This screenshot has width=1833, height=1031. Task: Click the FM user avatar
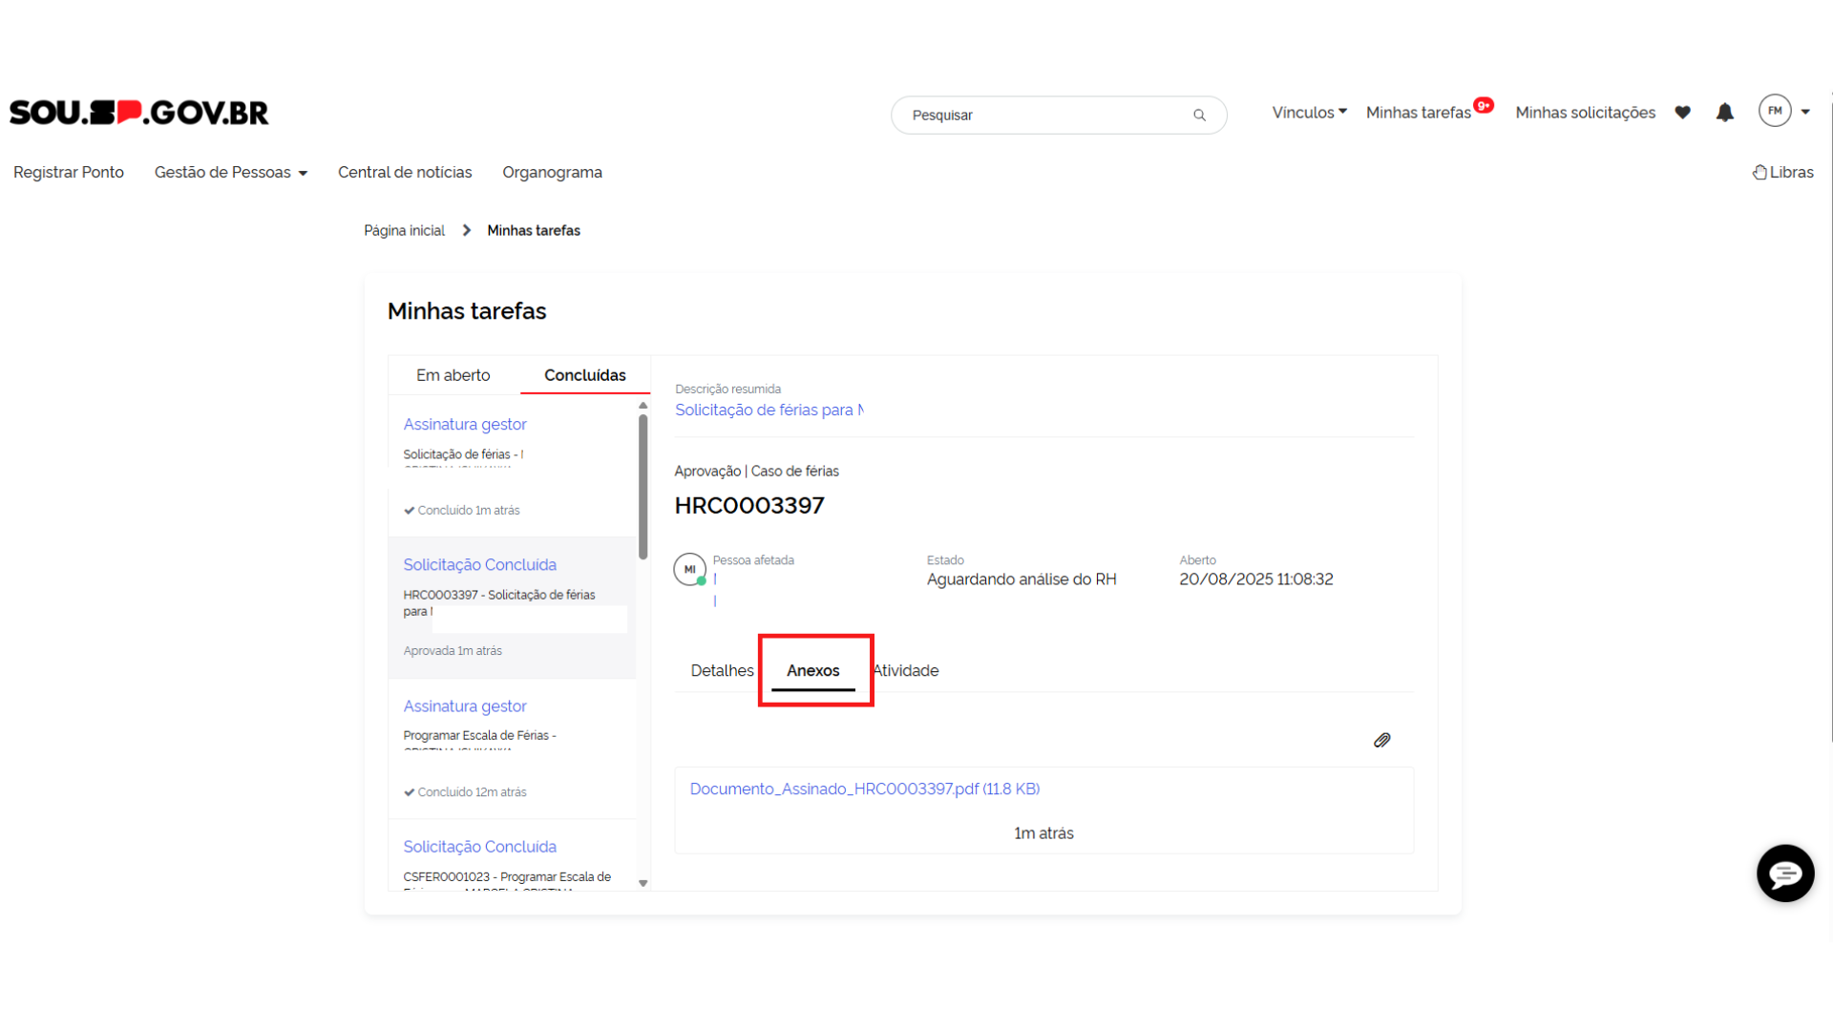pos(1774,111)
